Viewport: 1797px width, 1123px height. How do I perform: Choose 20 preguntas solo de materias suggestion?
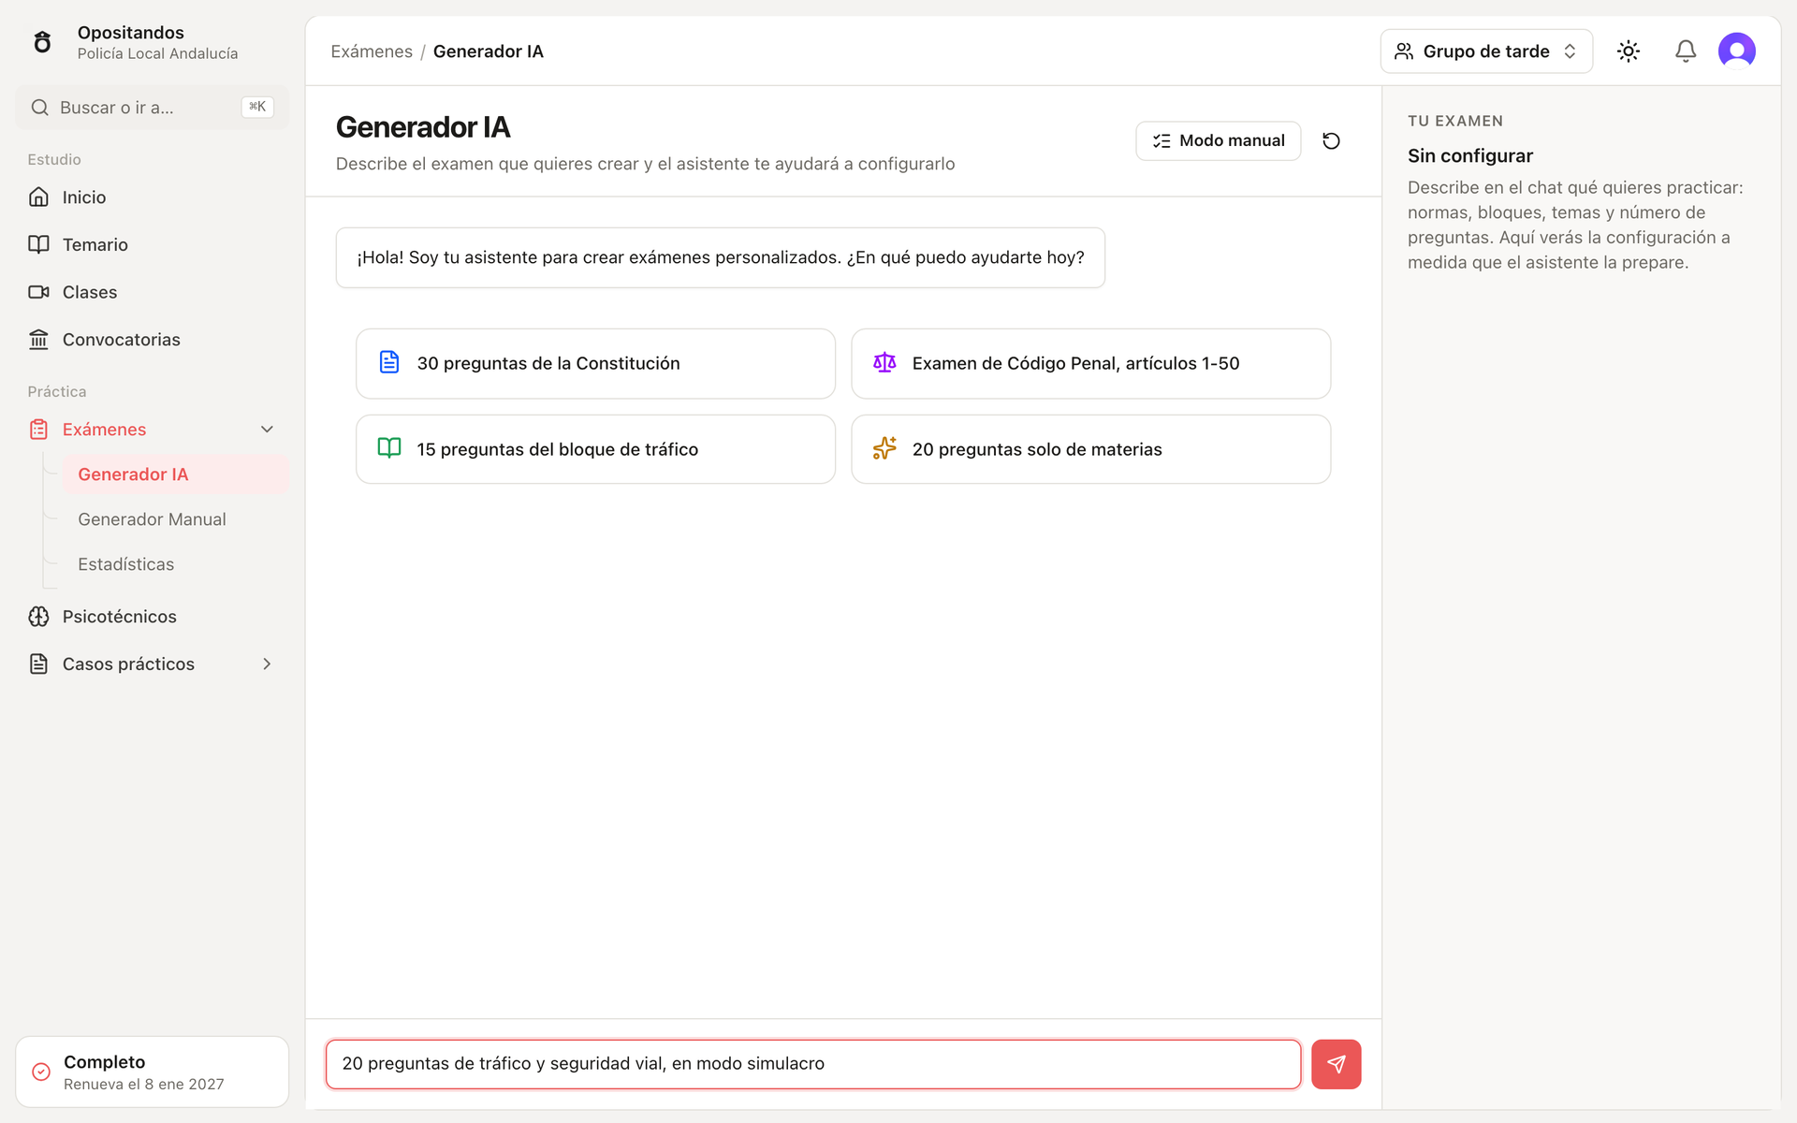click(x=1090, y=449)
